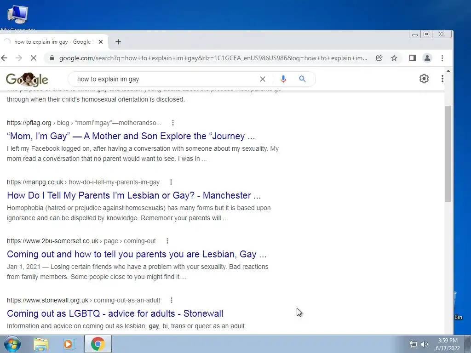This screenshot has height=353, width=471.
Task: Click the Chrome taskbar icon
Action: pyautogui.click(x=98, y=344)
